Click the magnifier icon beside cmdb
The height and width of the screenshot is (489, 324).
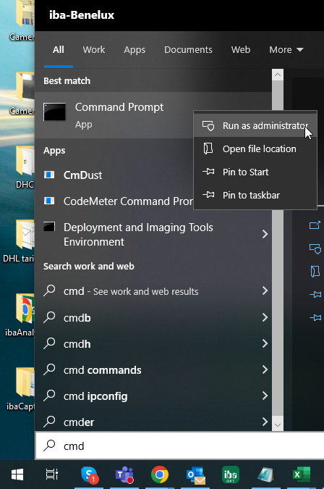tap(49, 317)
